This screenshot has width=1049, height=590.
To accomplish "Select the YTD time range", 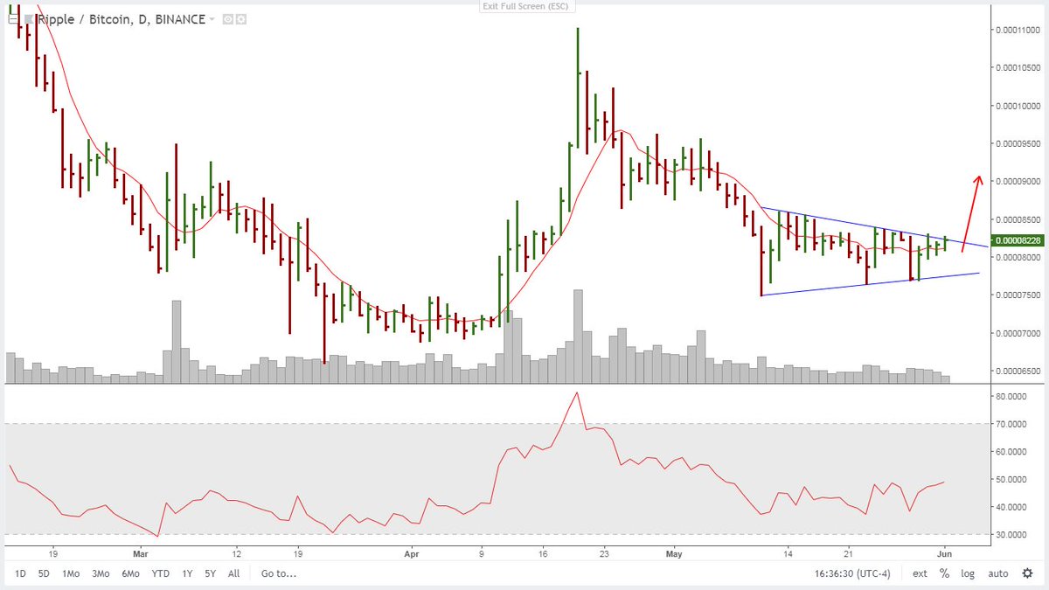I will point(161,573).
